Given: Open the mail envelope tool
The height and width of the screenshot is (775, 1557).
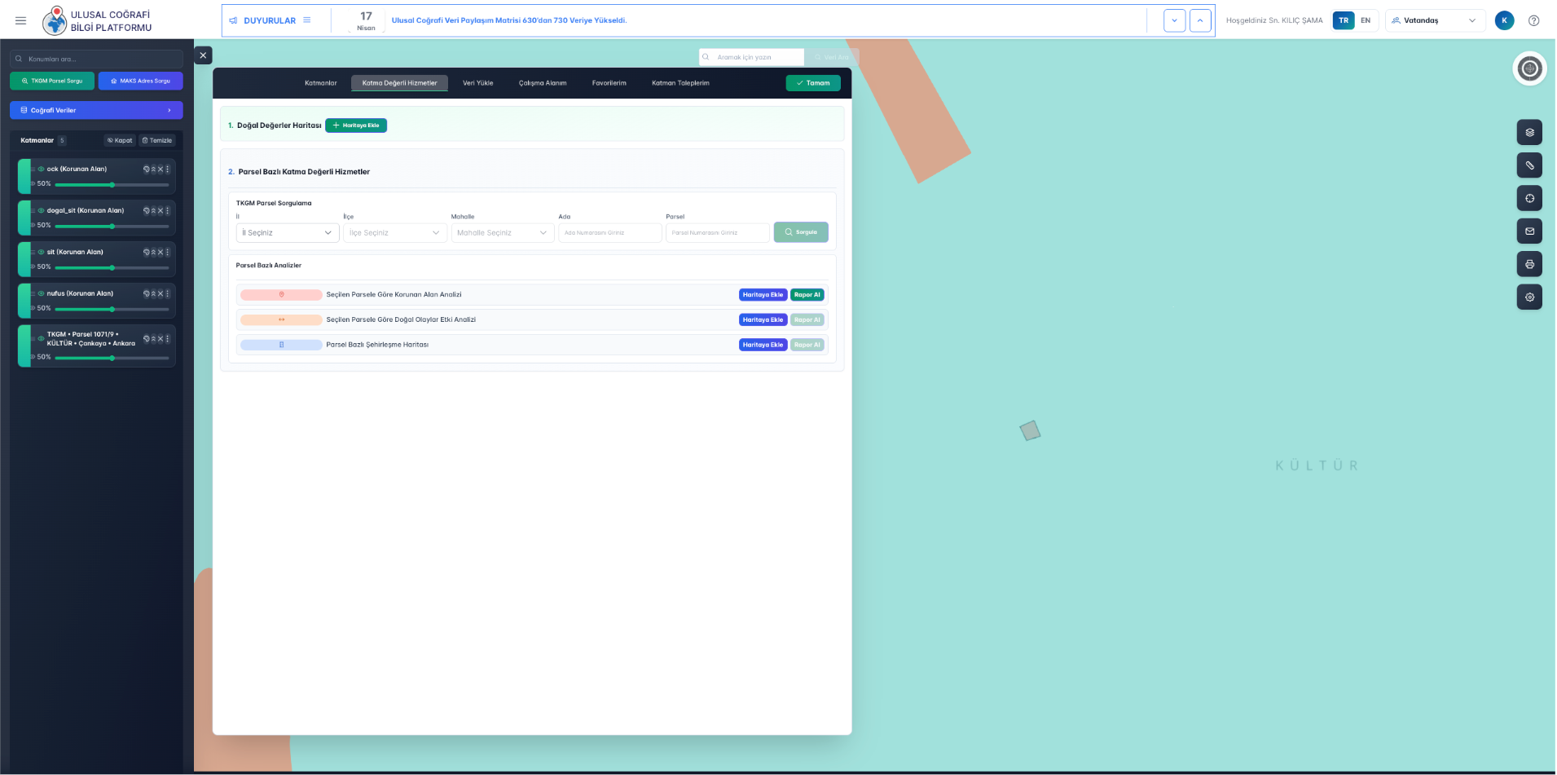Looking at the screenshot, I should tap(1529, 231).
